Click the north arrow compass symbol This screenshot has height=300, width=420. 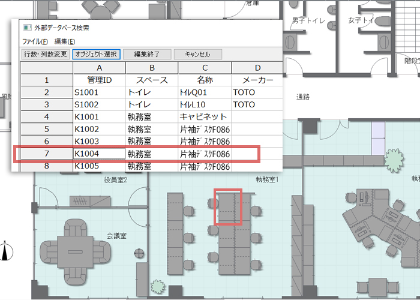(6, 251)
